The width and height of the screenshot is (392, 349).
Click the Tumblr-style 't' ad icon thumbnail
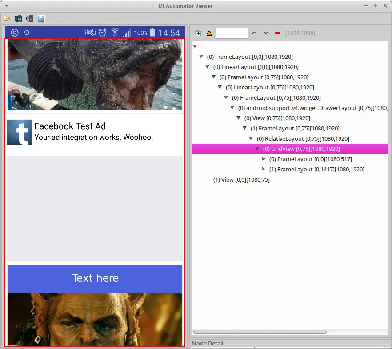[x=20, y=132]
